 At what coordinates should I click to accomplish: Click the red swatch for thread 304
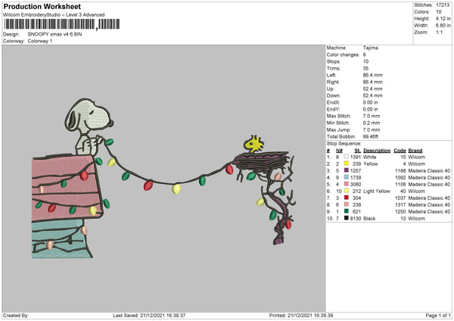pos(346,198)
